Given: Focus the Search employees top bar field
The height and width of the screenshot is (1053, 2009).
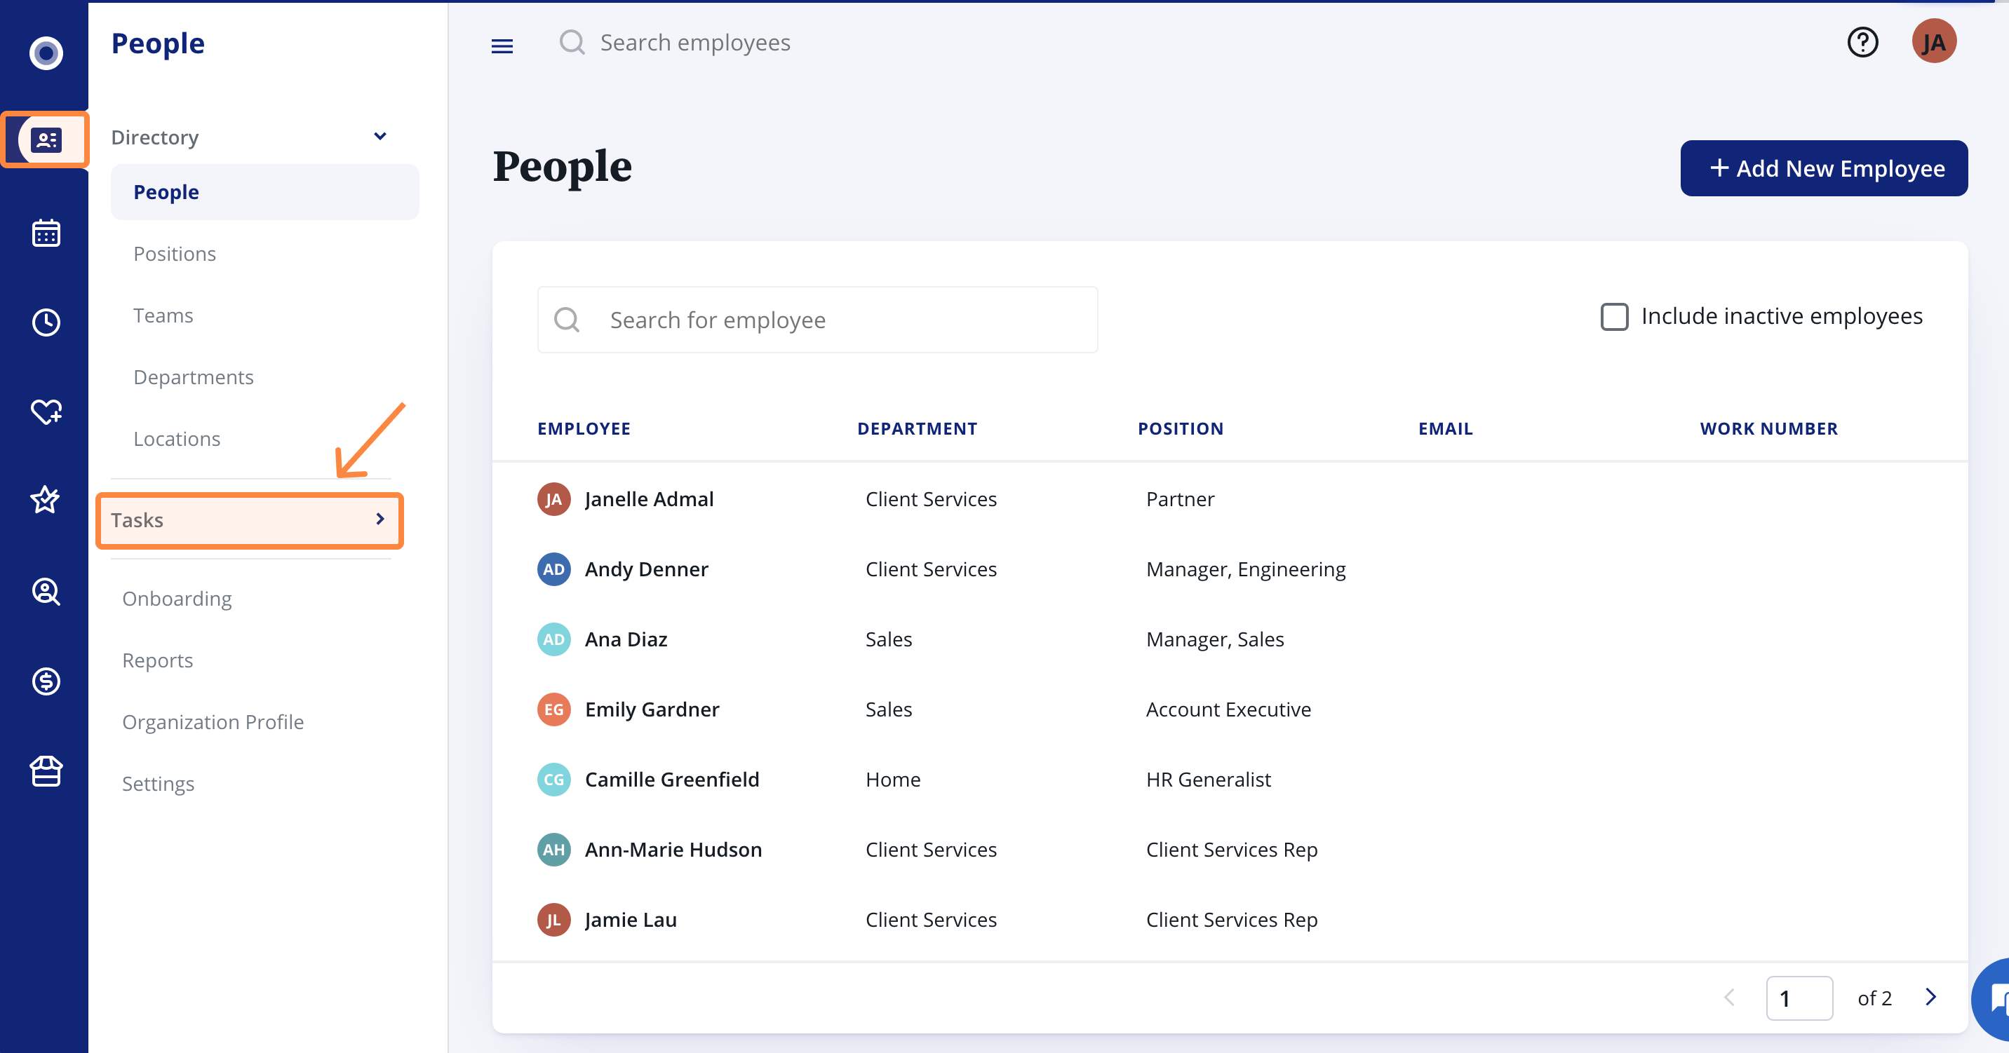Looking at the screenshot, I should click(x=695, y=42).
